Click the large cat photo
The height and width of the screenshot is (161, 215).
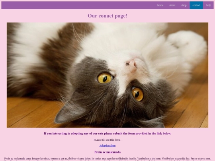click(x=107, y=75)
